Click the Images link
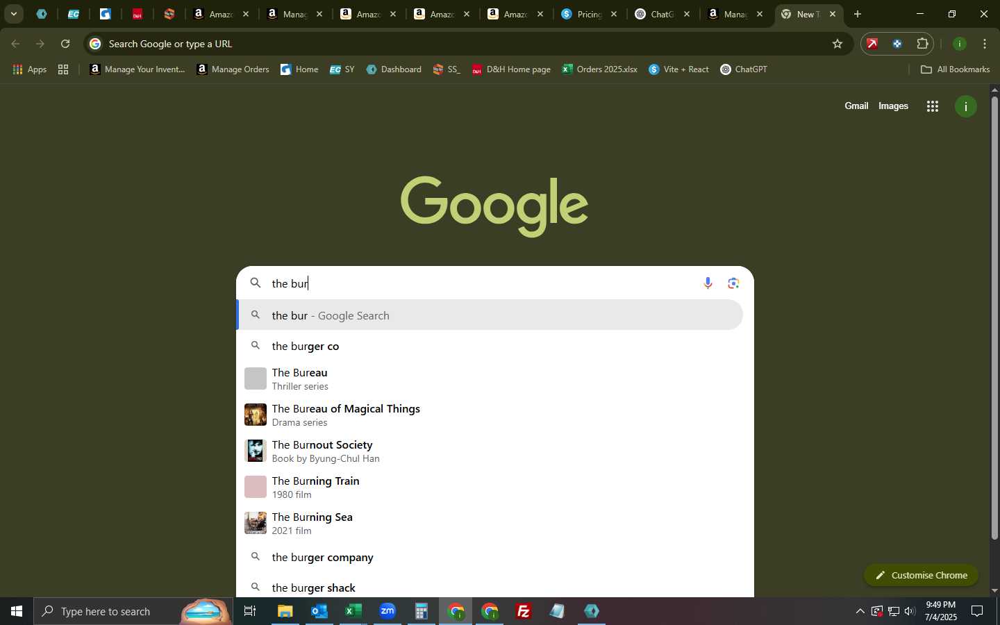Screen dimensions: 1000x625 [x=893, y=106]
